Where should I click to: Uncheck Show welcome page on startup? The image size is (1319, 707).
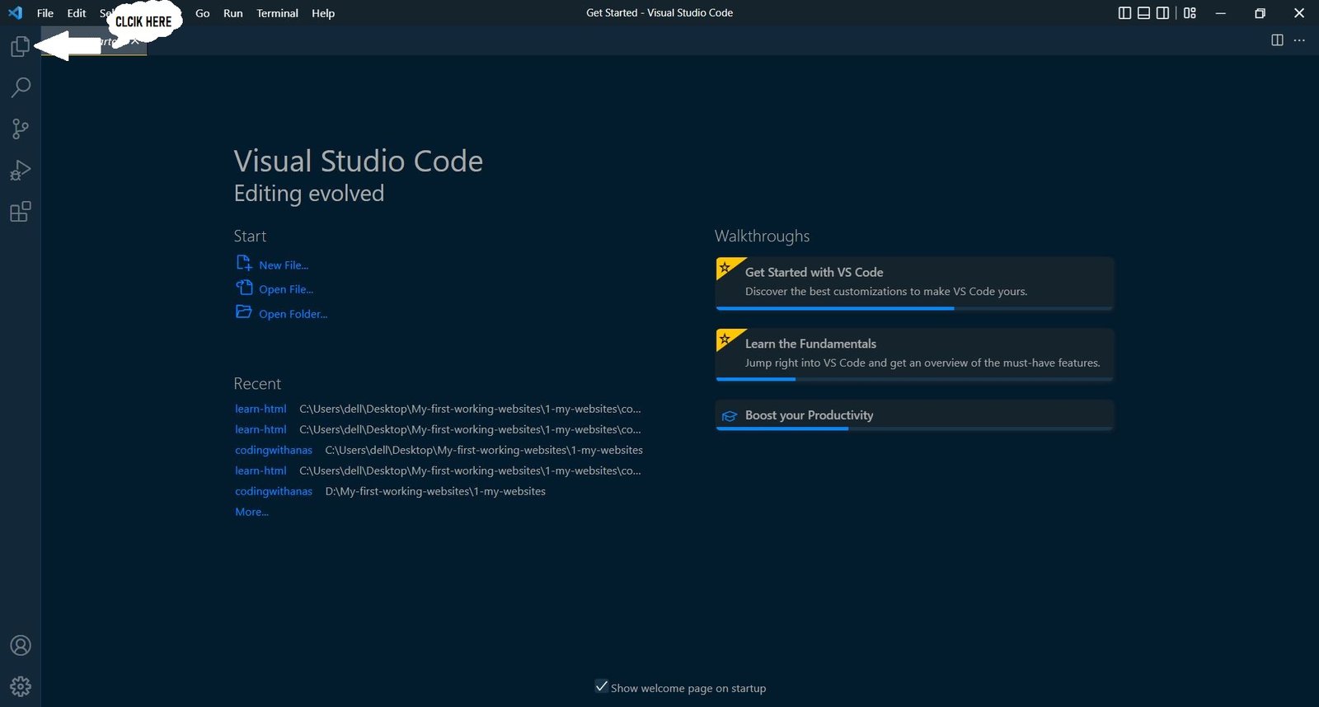point(602,686)
